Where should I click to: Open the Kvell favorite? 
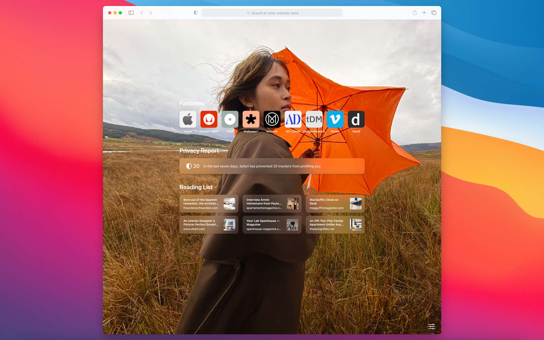(230, 119)
